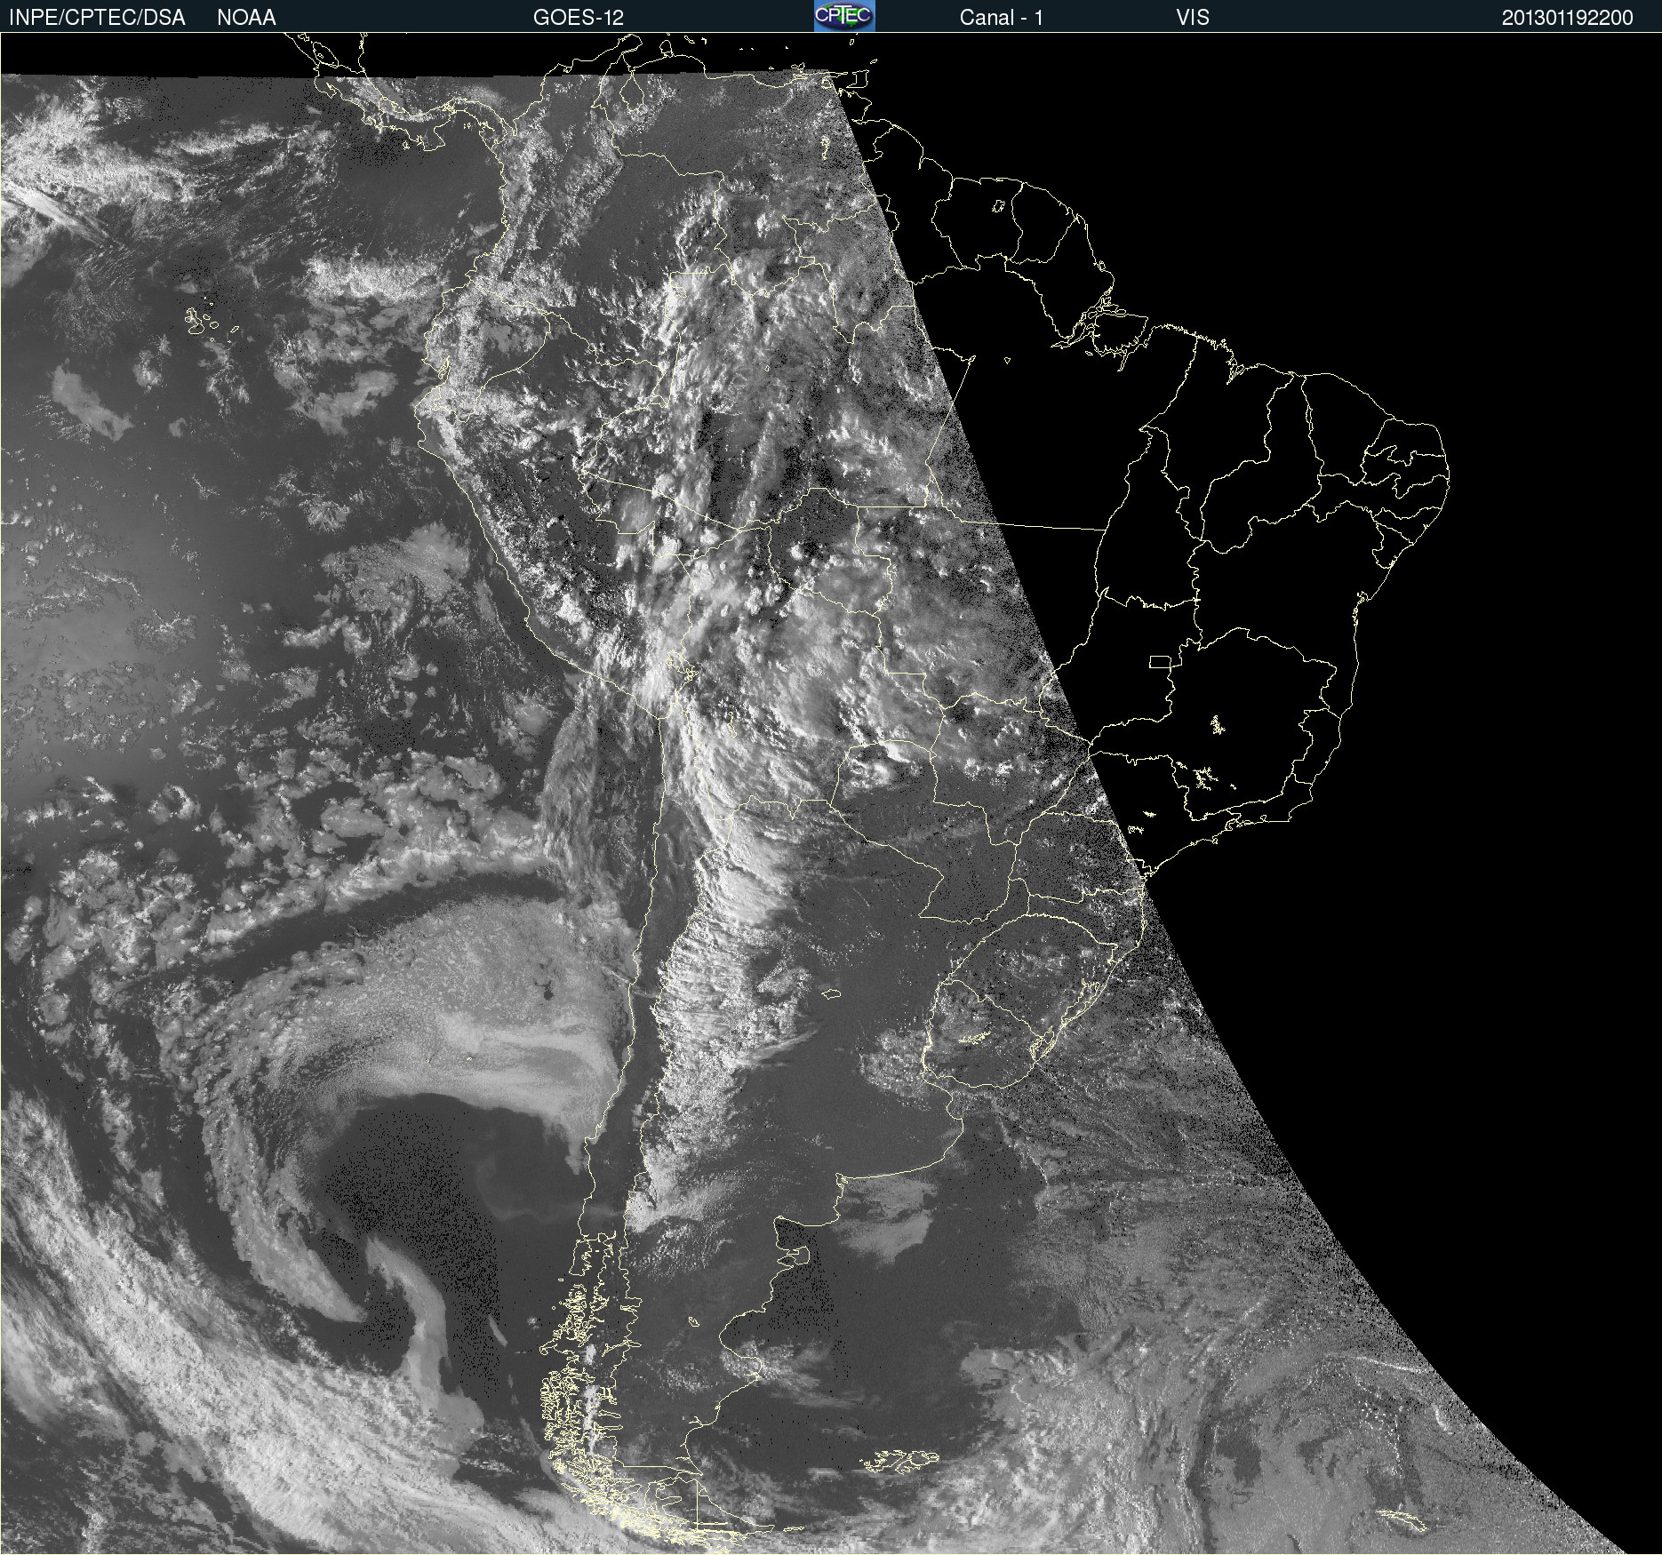Click the INPE/CPTEC/DSA header text

(97, 18)
